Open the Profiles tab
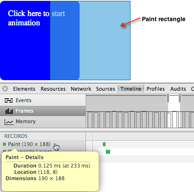194x192 pixels. (155, 89)
